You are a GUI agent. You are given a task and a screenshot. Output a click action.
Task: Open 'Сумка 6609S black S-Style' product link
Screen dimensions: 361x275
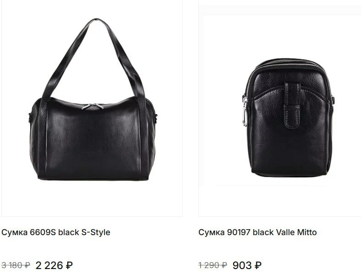(x=56, y=232)
